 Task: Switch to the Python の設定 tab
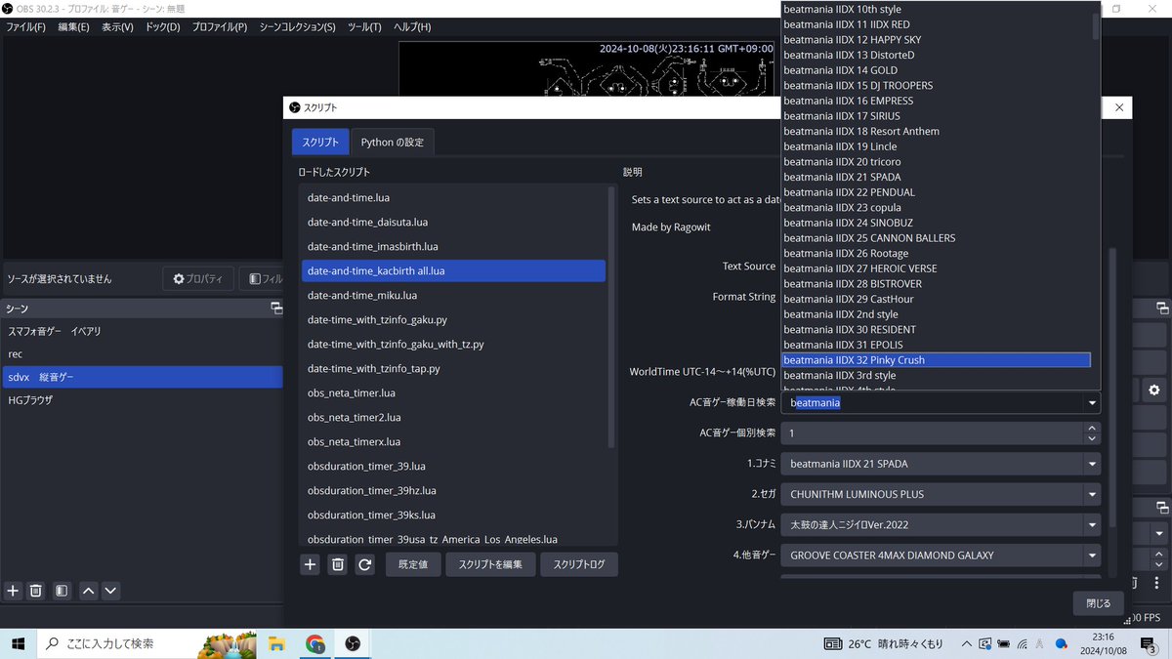pyautogui.click(x=392, y=142)
